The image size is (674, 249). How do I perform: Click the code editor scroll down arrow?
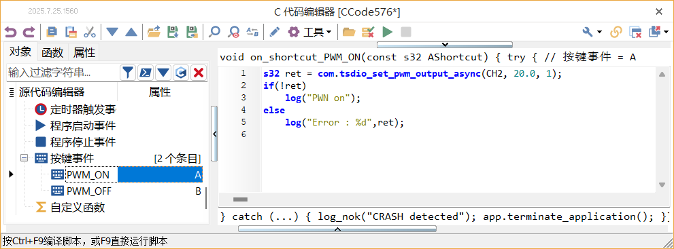coord(662,185)
